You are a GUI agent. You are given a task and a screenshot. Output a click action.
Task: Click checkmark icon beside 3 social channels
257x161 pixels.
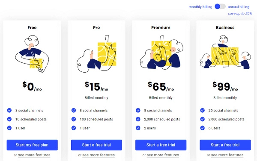[9, 110]
